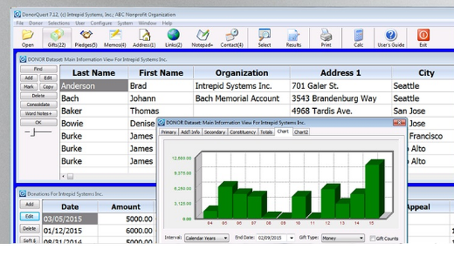The image size is (454, 256).
Task: Open the Notepad+ toolbar icon
Action: tap(202, 38)
